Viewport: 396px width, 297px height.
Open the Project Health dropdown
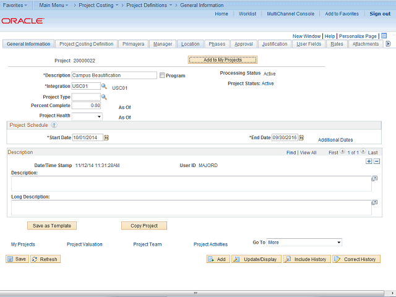[x=87, y=116]
